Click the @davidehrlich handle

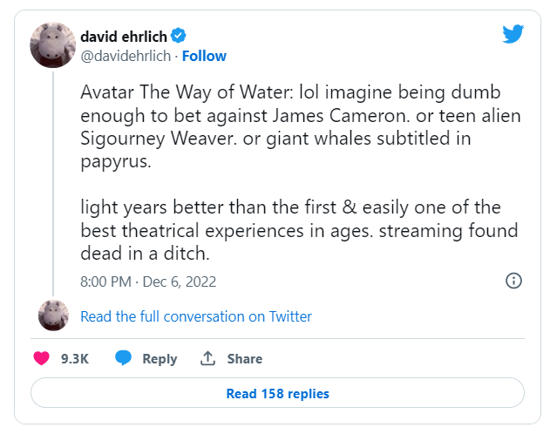[x=126, y=56]
